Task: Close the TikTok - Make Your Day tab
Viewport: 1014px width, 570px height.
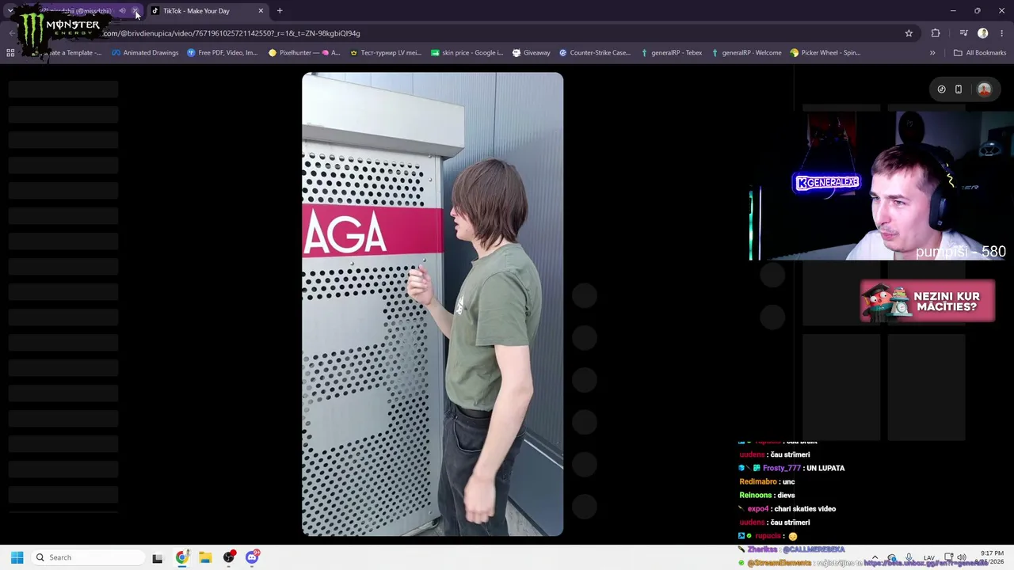Action: (261, 11)
